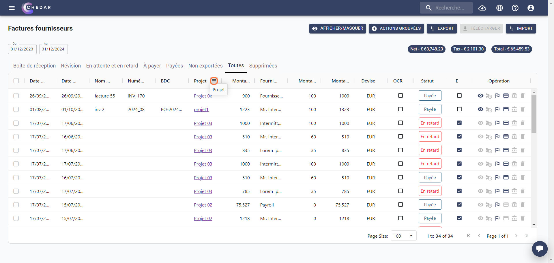This screenshot has width=554, height=263.
Task: Click the bank icon in Payroll row
Action: pyautogui.click(x=514, y=205)
